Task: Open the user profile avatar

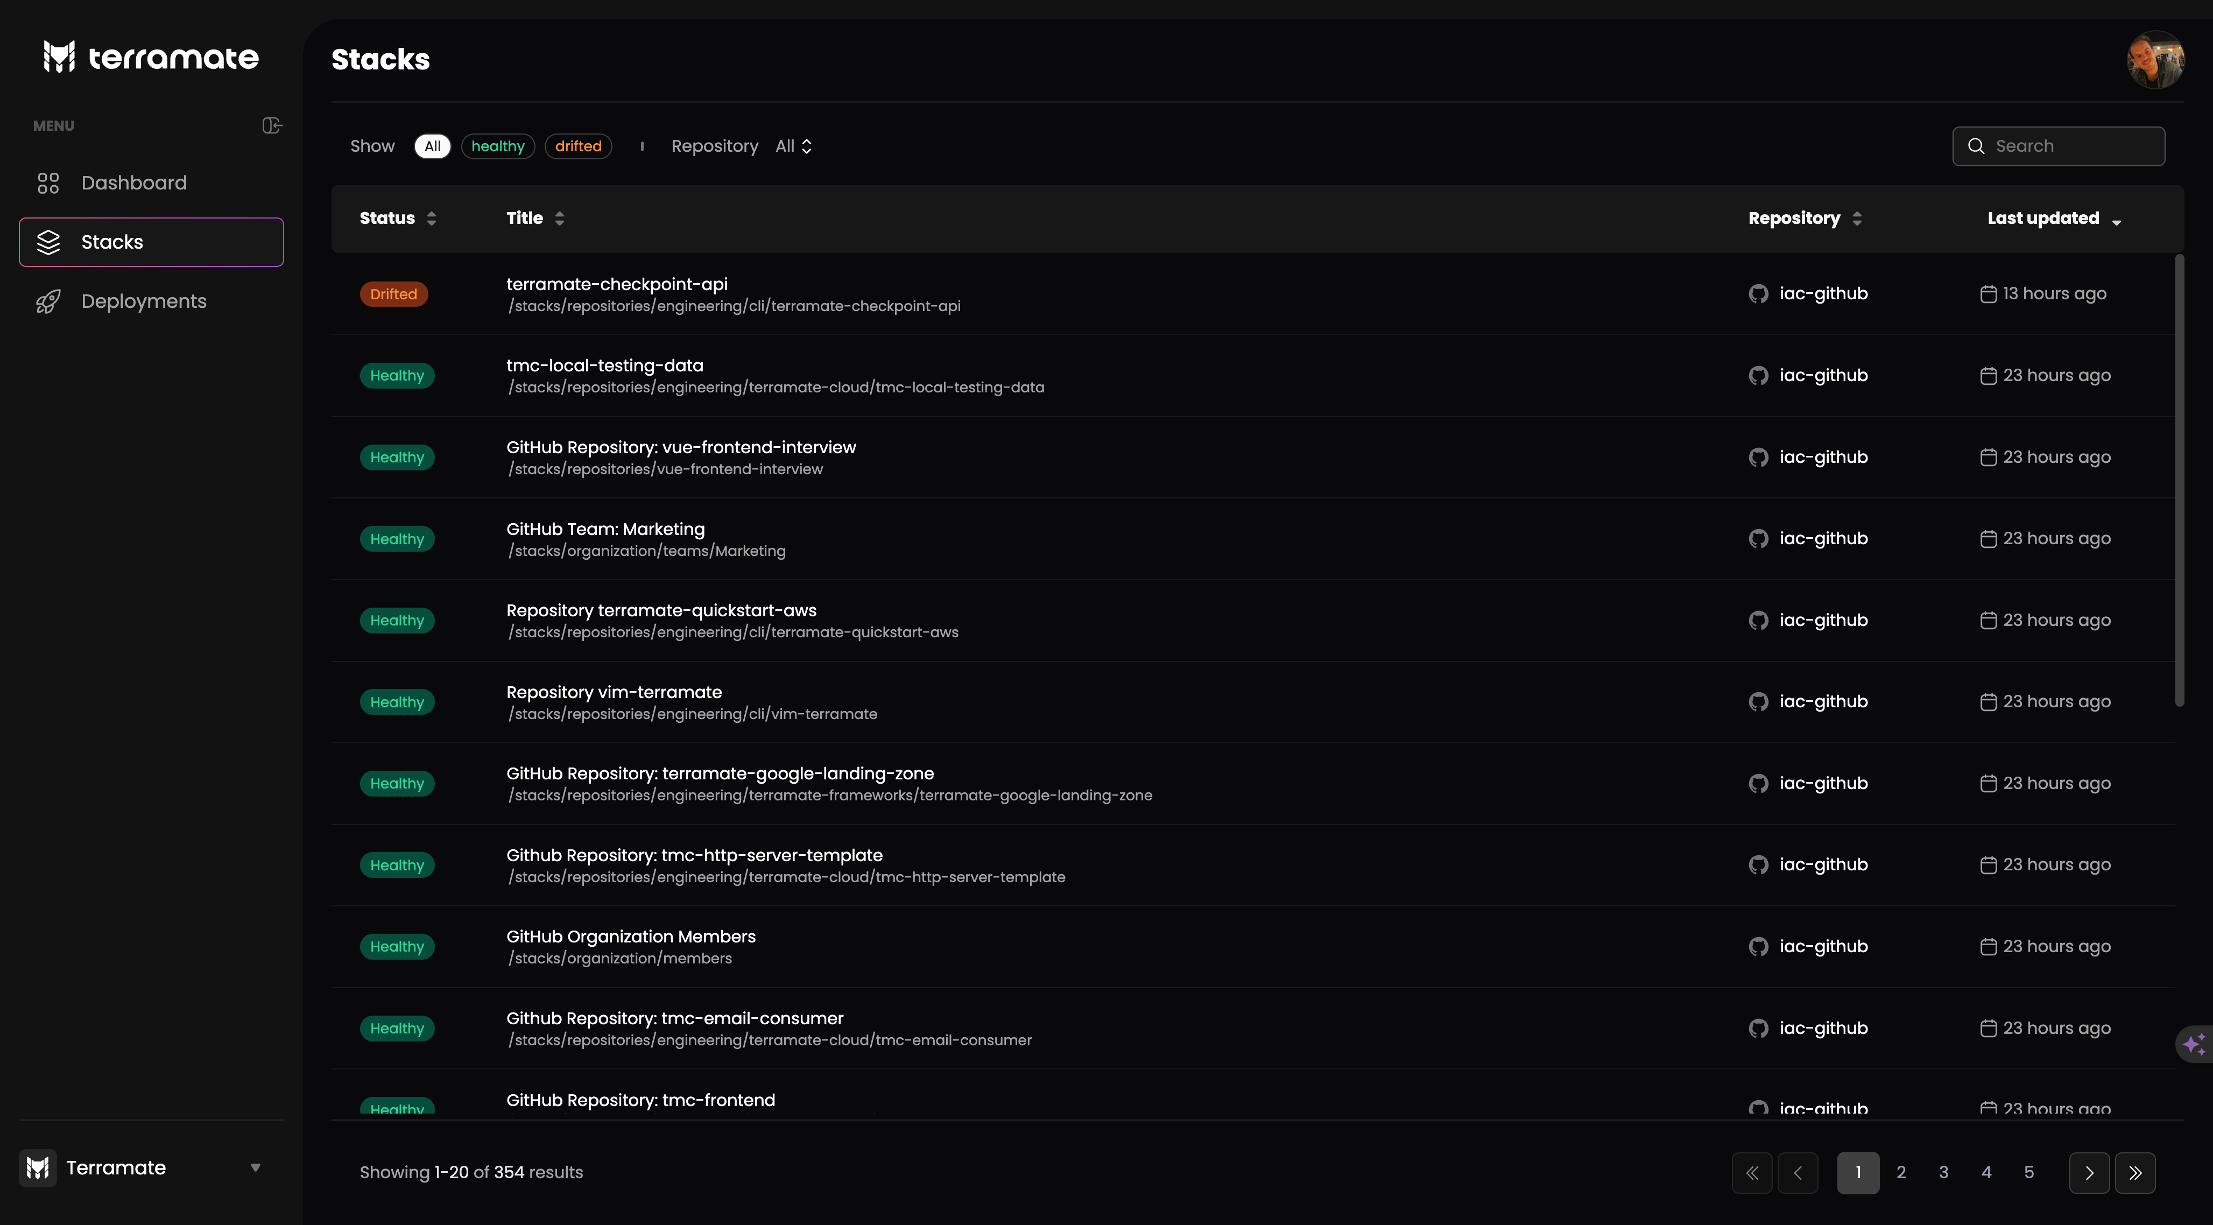Action: point(2154,59)
